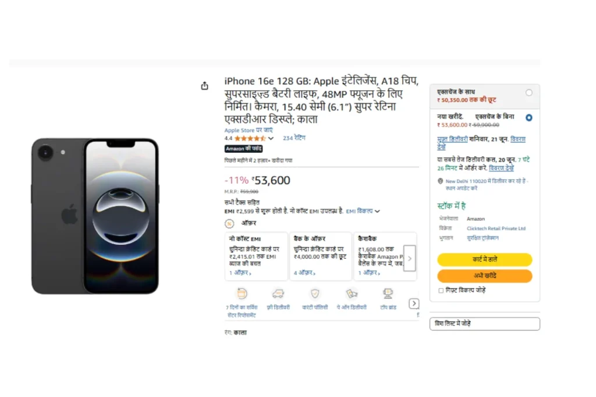Select the with-exchange radio option
Viewport: 596px width, 397px height.
pyautogui.click(x=528, y=92)
